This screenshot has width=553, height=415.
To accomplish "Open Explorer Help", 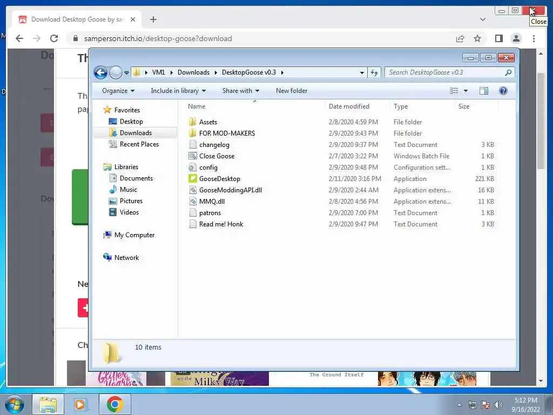I will (503, 91).
